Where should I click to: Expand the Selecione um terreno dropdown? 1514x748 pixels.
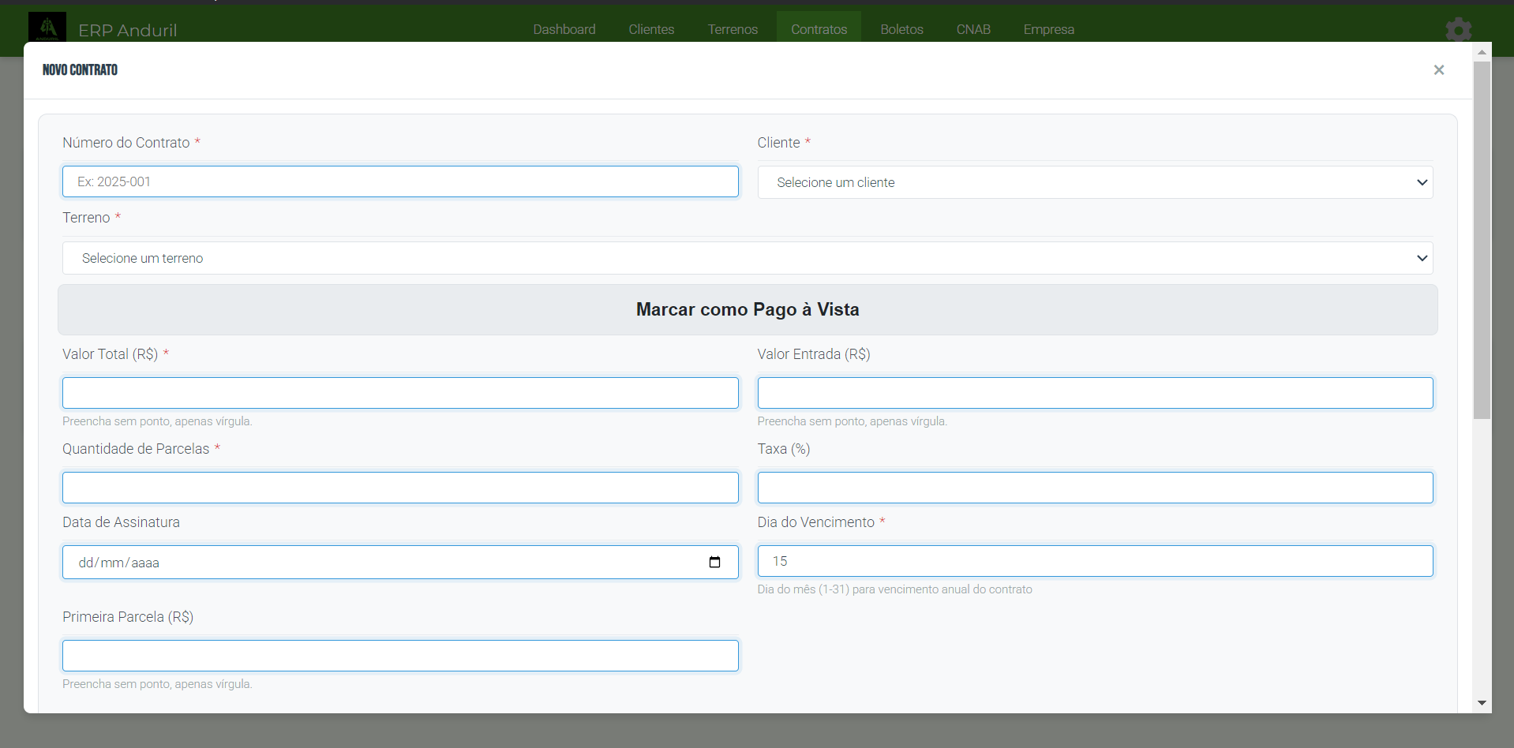(x=747, y=258)
